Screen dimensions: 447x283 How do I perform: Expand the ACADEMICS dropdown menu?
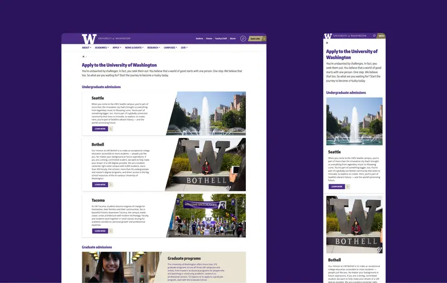pyautogui.click(x=102, y=47)
